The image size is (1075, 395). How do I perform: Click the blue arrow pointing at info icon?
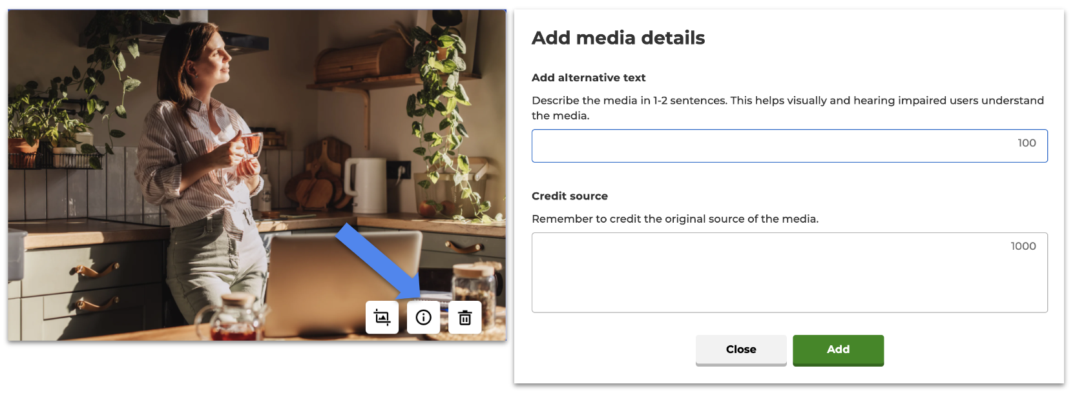(x=378, y=259)
